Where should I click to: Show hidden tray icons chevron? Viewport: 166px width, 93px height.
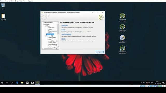(142, 83)
